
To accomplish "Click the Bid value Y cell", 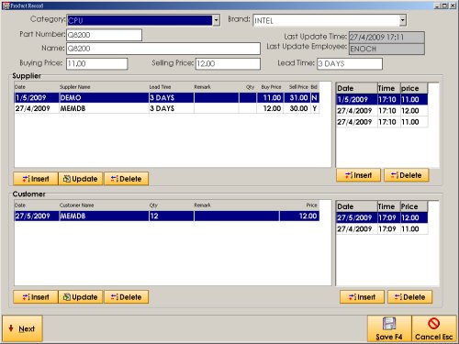I will [x=315, y=108].
